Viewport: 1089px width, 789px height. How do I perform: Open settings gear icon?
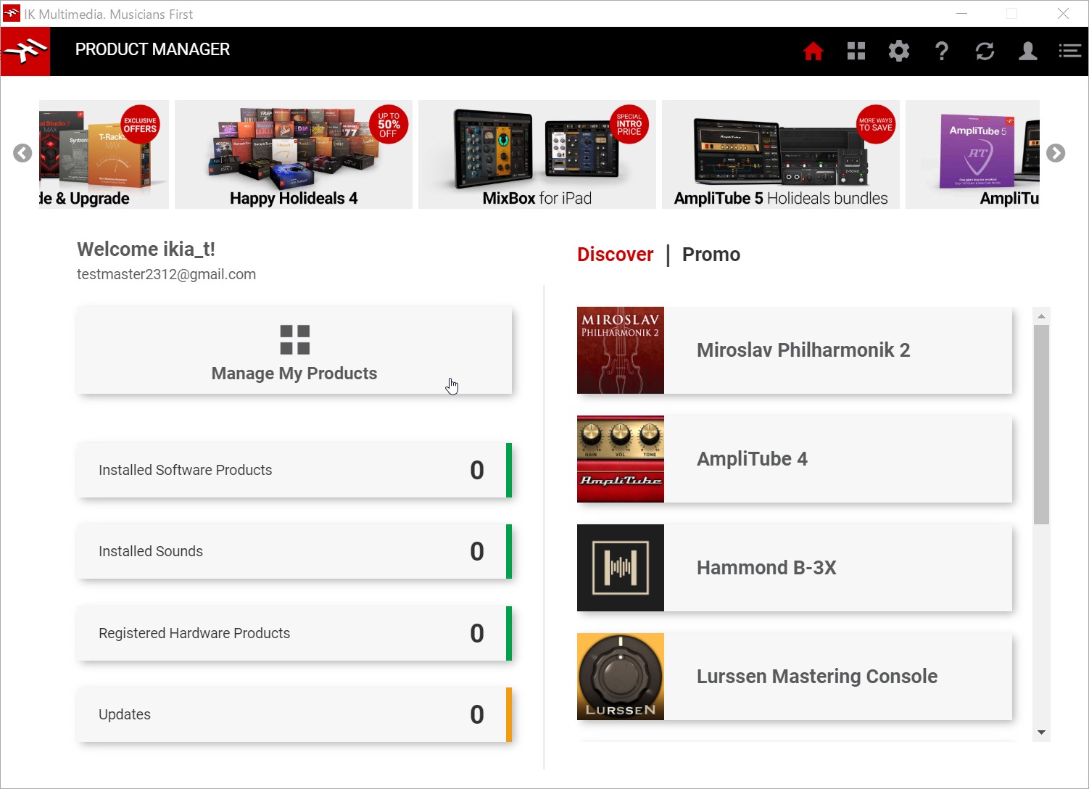[x=899, y=51]
